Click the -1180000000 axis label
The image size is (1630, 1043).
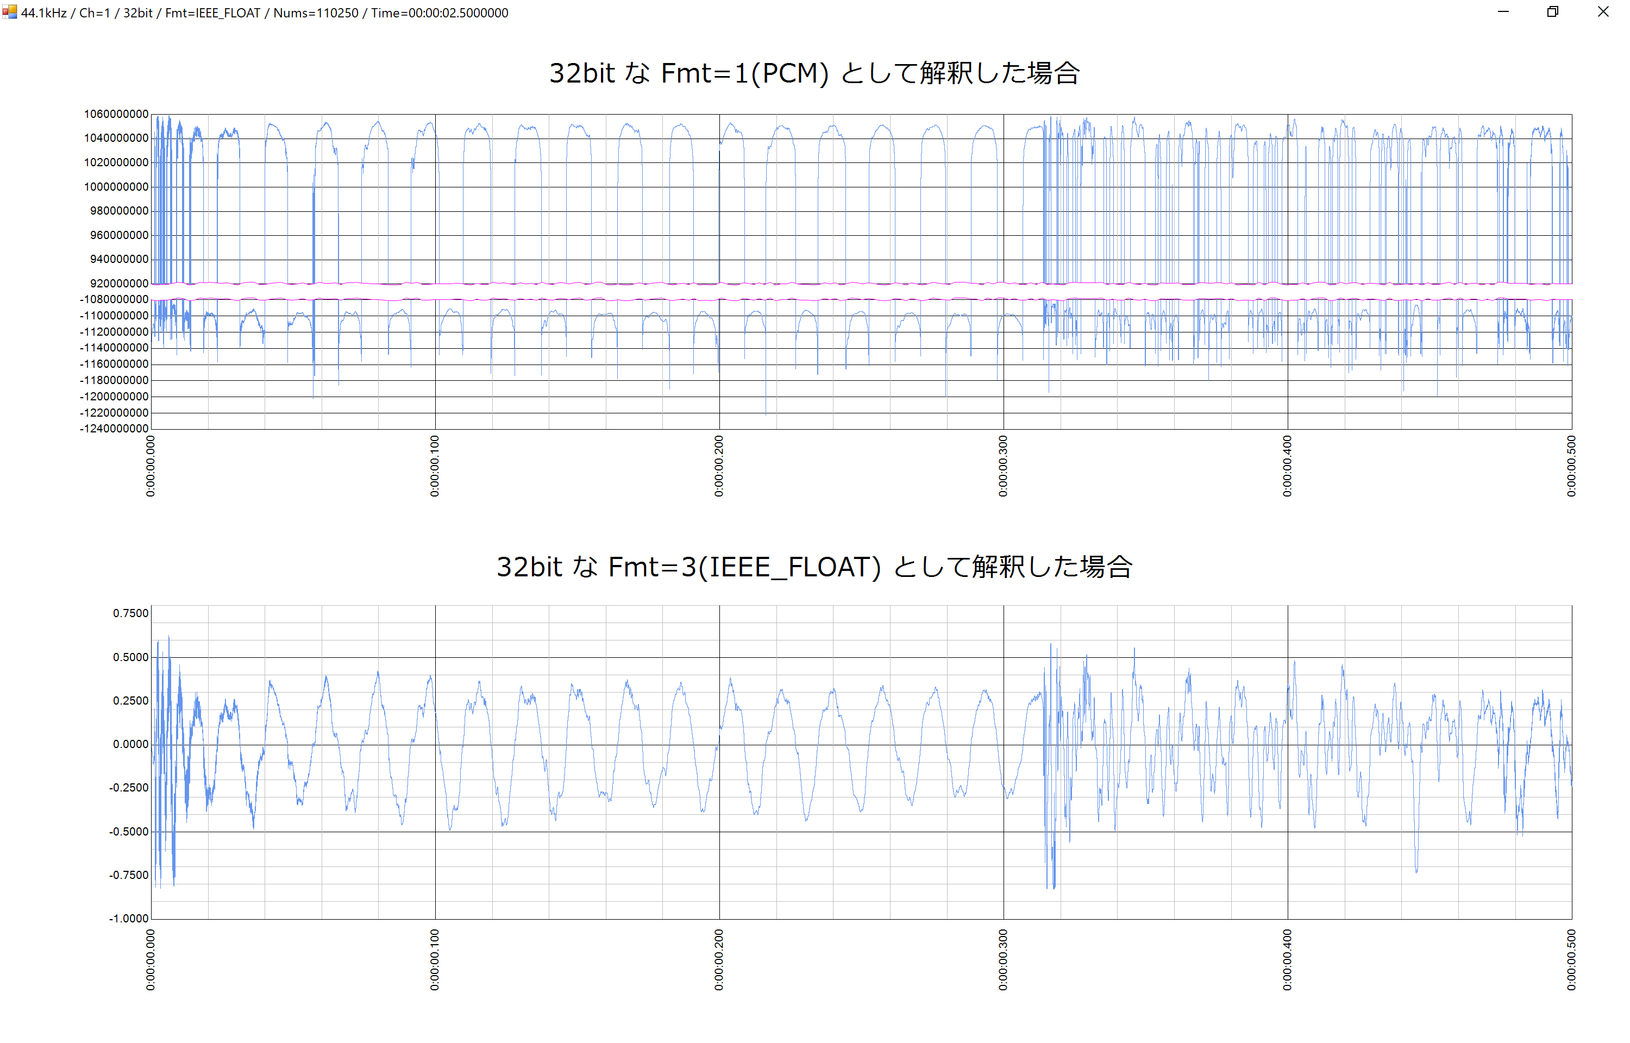pos(114,380)
